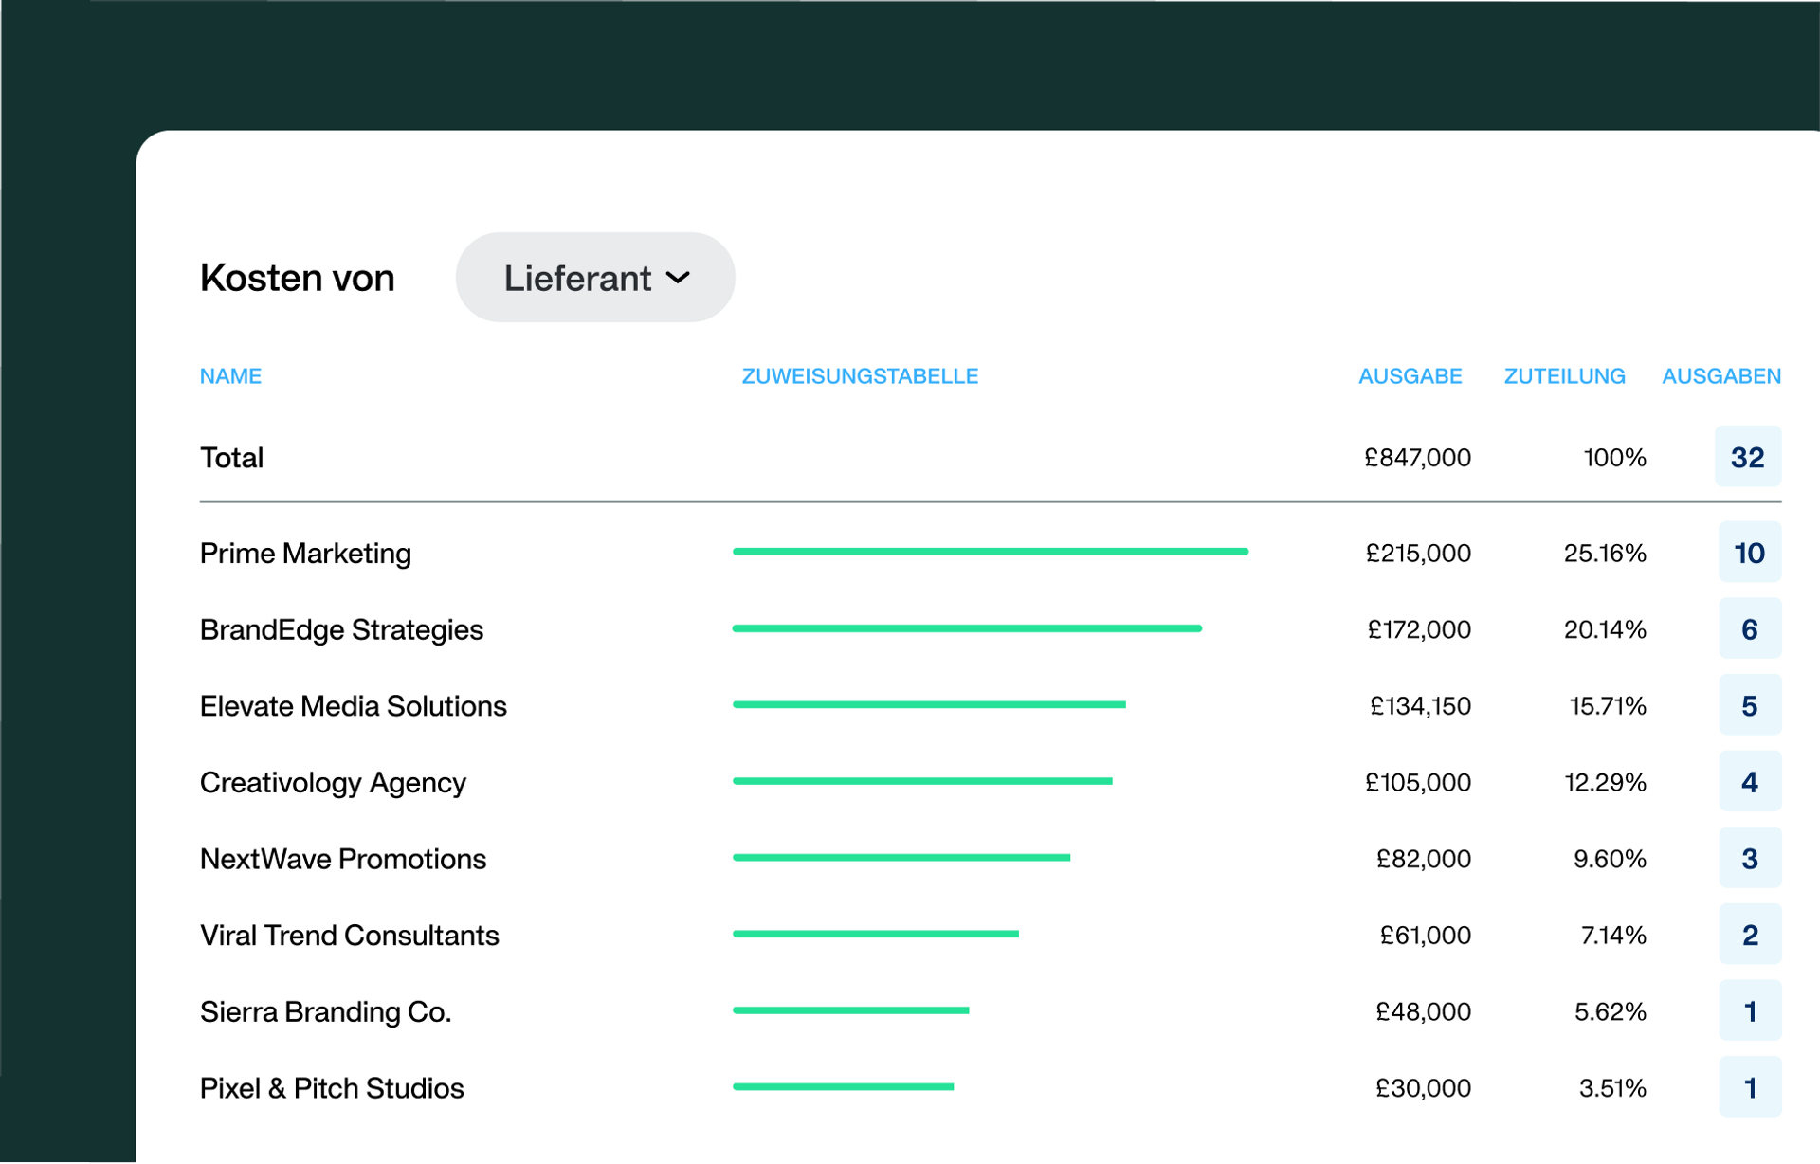Open Viral Trend Consultants' badge showing 2

[x=1750, y=935]
